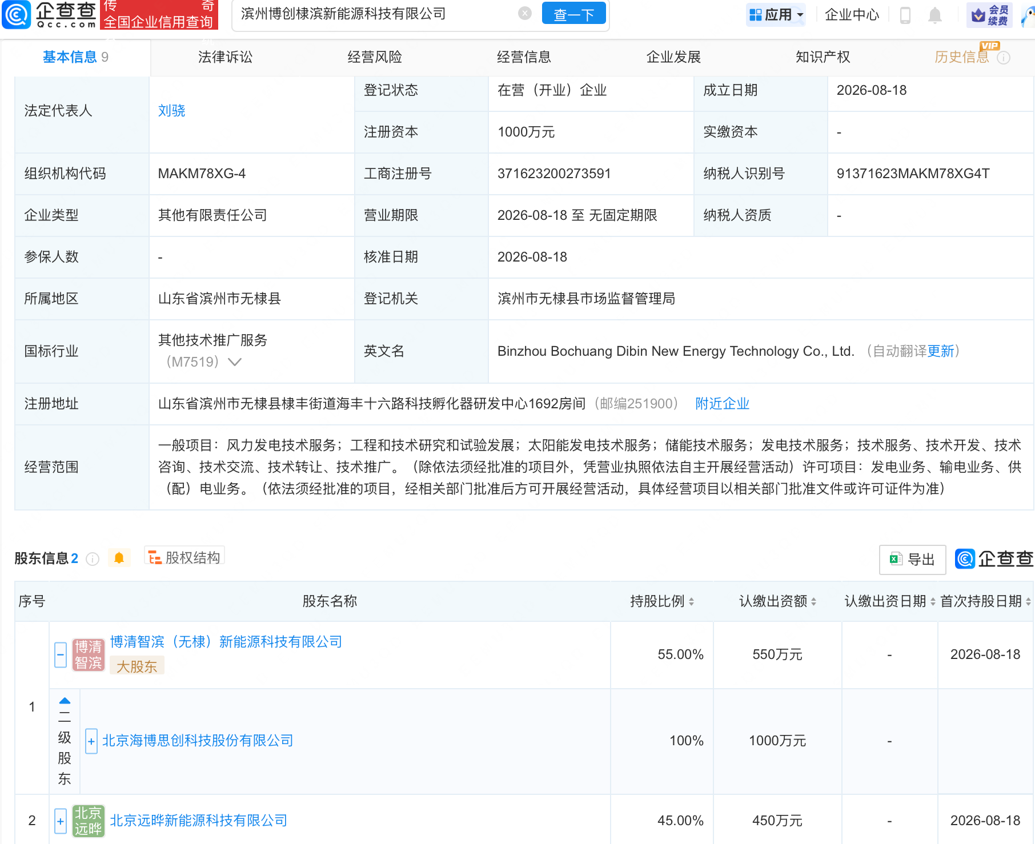Switch to 企业发展 tab
1035x844 pixels.
[673, 57]
